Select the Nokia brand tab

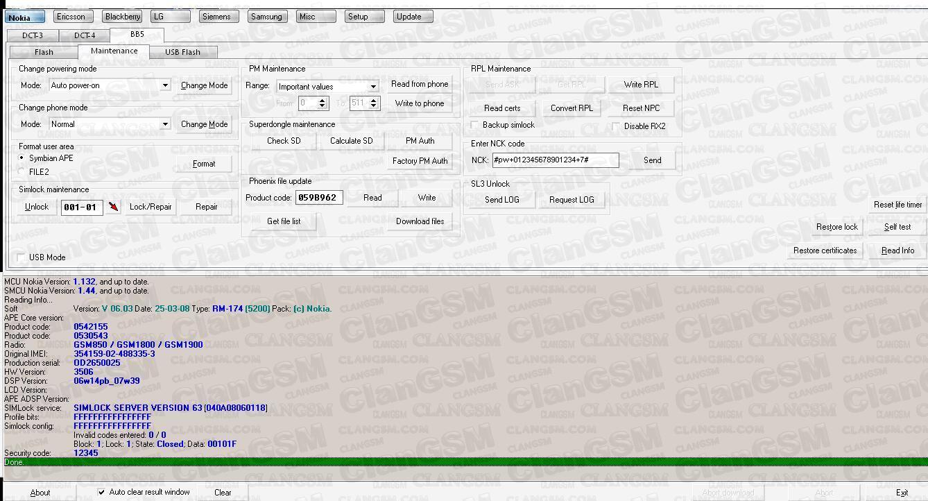tap(25, 17)
